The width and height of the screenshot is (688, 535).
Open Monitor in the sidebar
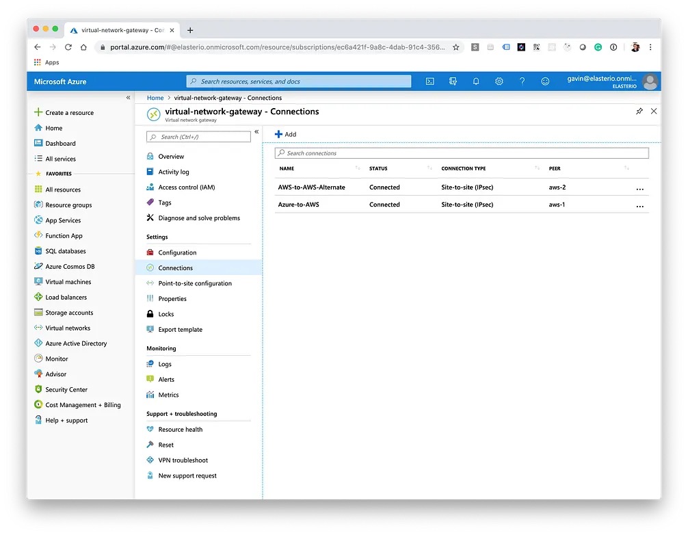(51, 358)
